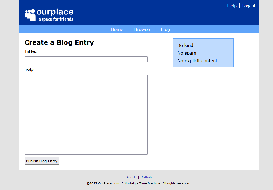Click the 'No explicit content' rule text

point(197,61)
